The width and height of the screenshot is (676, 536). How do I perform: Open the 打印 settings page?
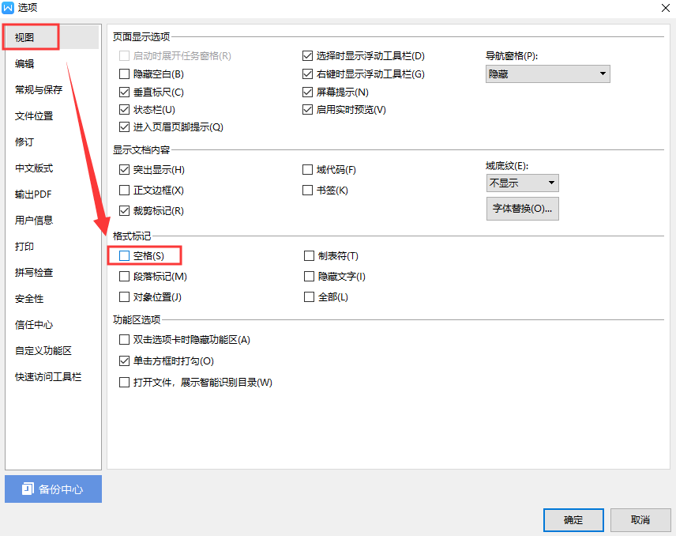pyautogui.click(x=24, y=247)
